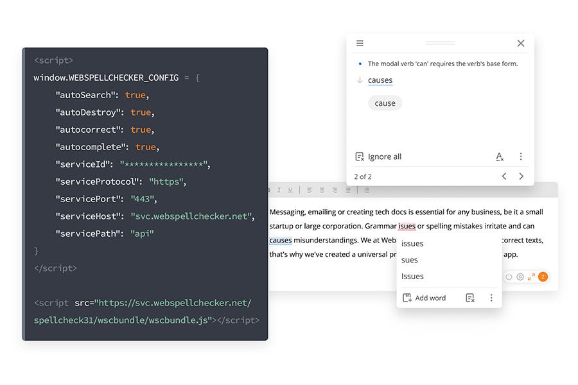Toggle italic formatting in the editor toolbar
Screen dimensions: 578x385
[279, 190]
